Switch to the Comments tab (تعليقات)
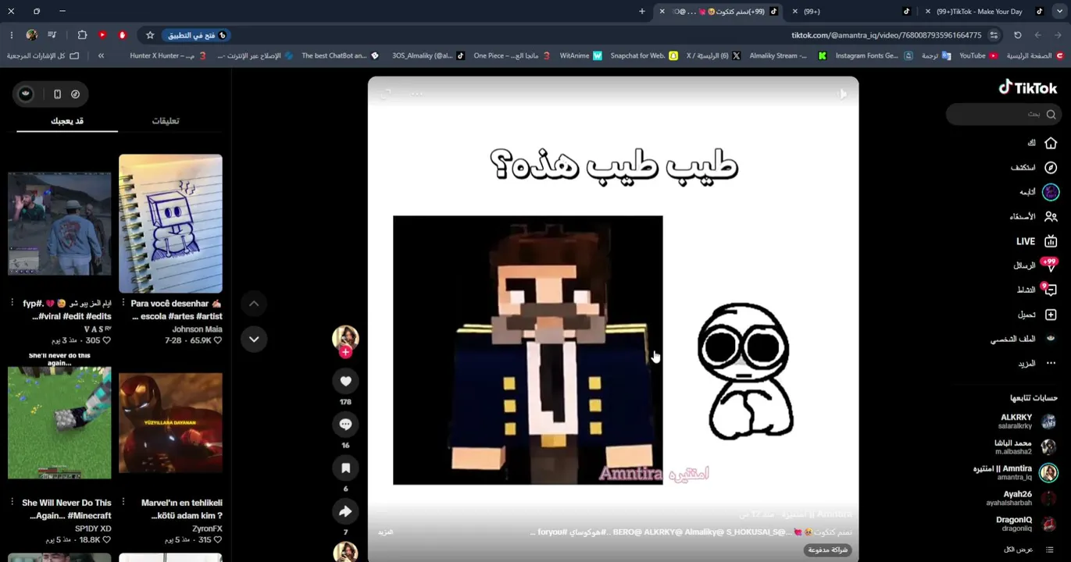The width and height of the screenshot is (1071, 562). [x=166, y=121]
